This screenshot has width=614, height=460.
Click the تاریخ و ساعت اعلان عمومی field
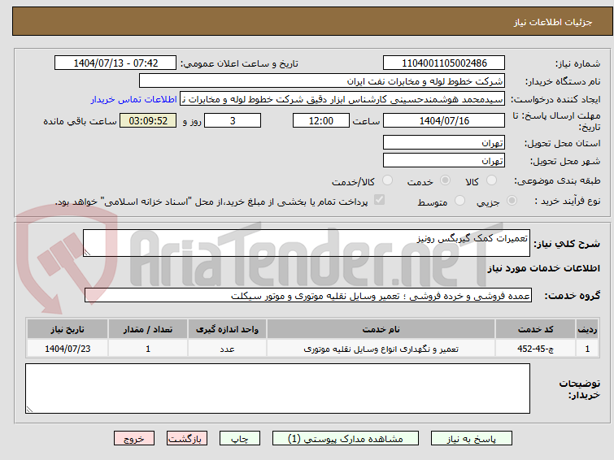click(x=115, y=63)
